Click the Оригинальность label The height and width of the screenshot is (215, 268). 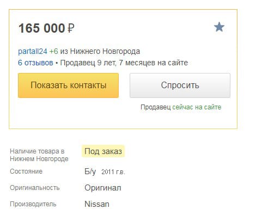click(35, 188)
